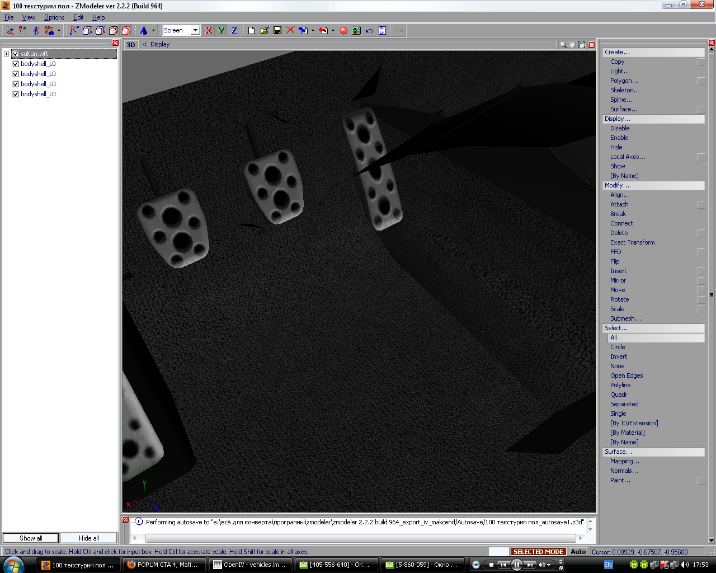Viewport: 716px width, 573px height.
Task: Open the document list toolbar icon
Action: [x=382, y=30]
